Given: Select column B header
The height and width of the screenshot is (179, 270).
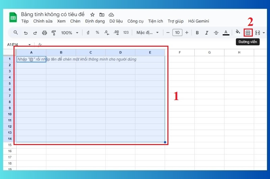Looking at the screenshot, I should [x=61, y=52].
